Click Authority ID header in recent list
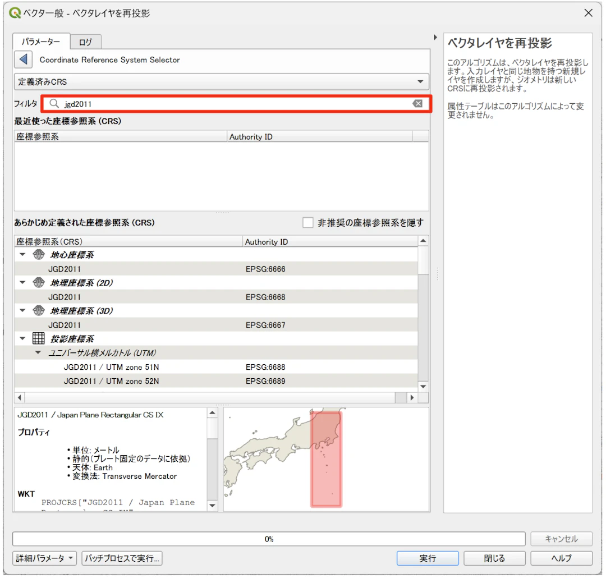 point(320,136)
